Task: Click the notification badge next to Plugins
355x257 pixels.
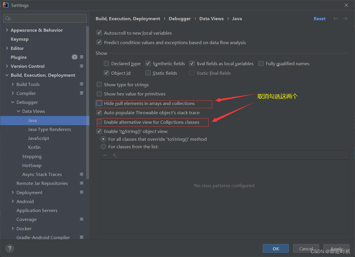Action: 75,57
